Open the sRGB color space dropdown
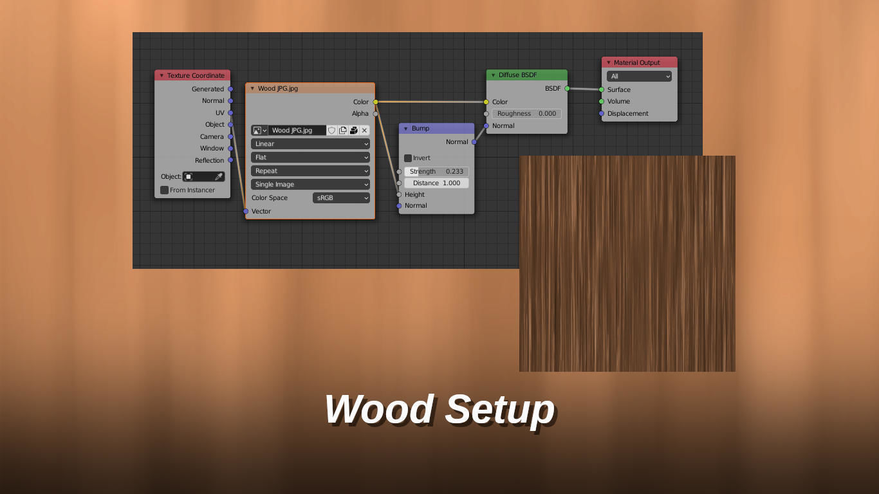 [x=341, y=198]
